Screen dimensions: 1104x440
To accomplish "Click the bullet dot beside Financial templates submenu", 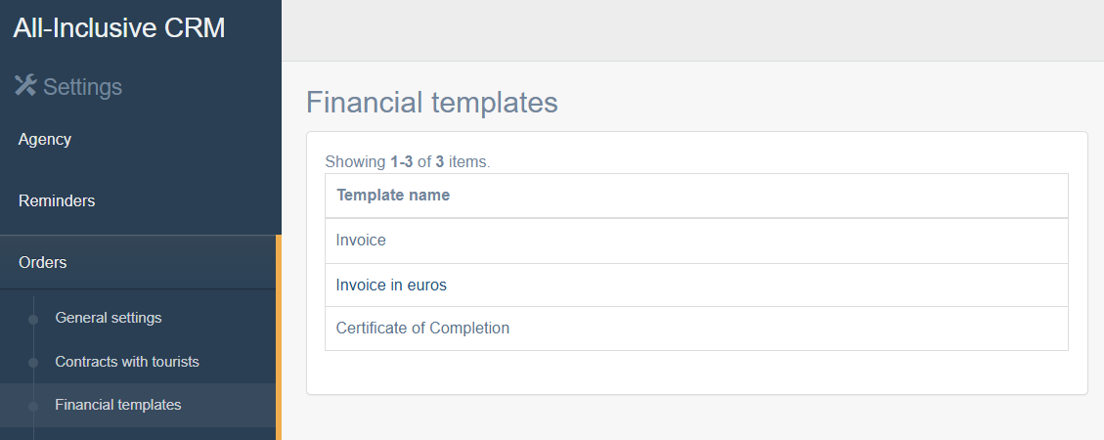I will pos(33,406).
